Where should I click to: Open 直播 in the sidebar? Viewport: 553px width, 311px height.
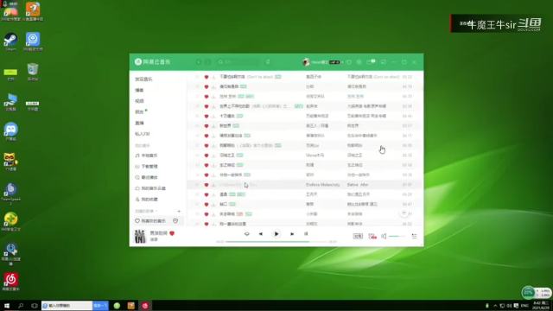[x=139, y=123]
